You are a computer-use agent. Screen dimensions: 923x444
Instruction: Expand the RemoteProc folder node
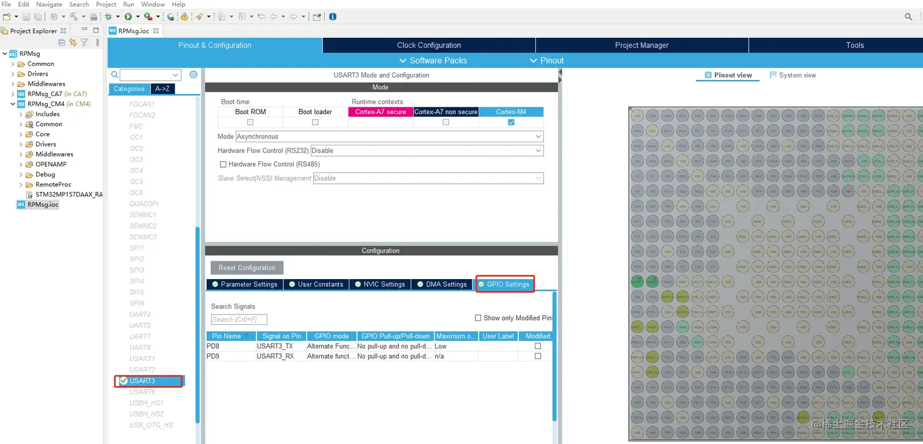coord(21,184)
